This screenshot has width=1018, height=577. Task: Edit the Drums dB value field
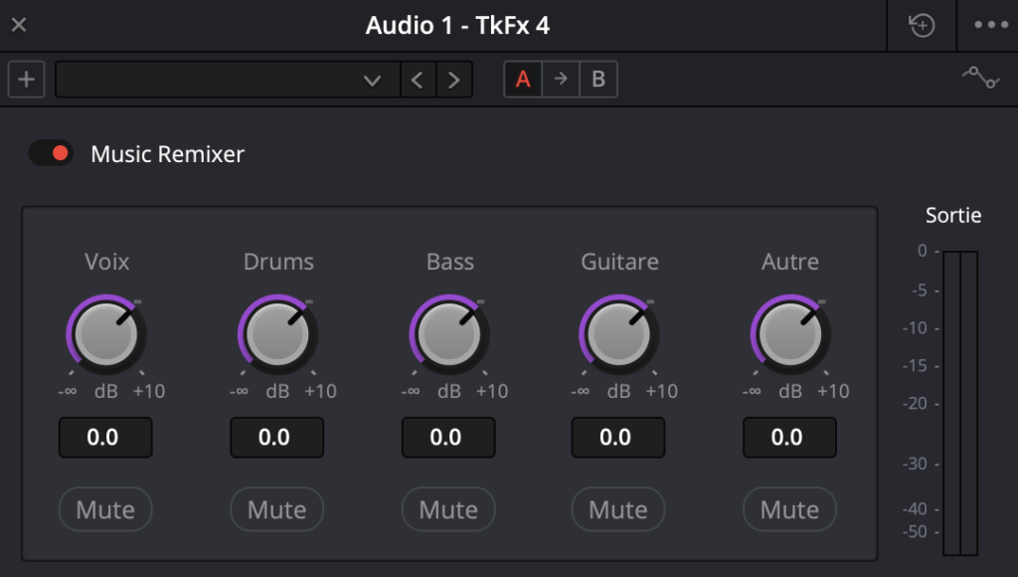coord(276,438)
